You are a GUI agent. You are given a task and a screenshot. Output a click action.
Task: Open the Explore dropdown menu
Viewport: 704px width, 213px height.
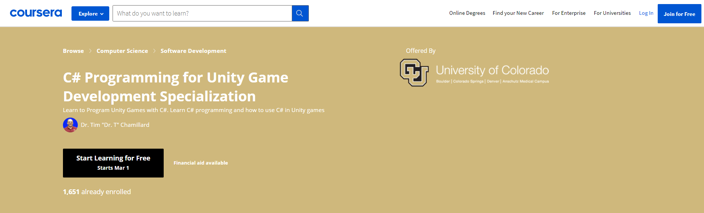coord(90,14)
